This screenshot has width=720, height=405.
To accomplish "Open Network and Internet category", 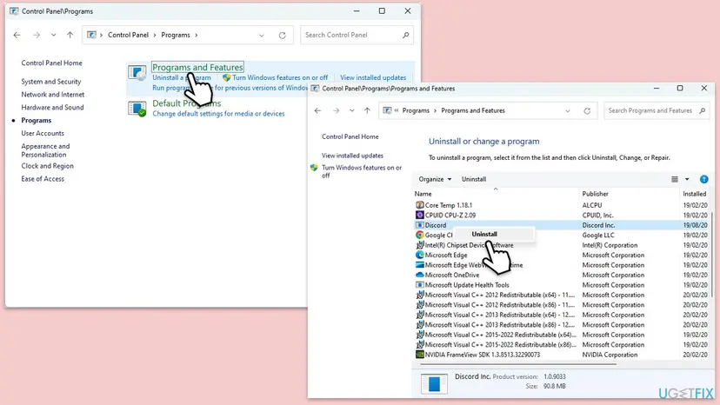I will tap(53, 94).
